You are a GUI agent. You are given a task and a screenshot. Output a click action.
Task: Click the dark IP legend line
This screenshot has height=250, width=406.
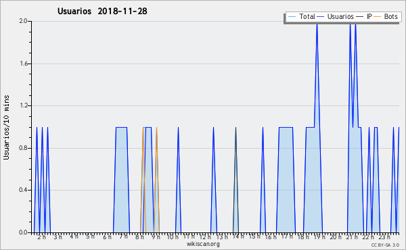pos(360,17)
